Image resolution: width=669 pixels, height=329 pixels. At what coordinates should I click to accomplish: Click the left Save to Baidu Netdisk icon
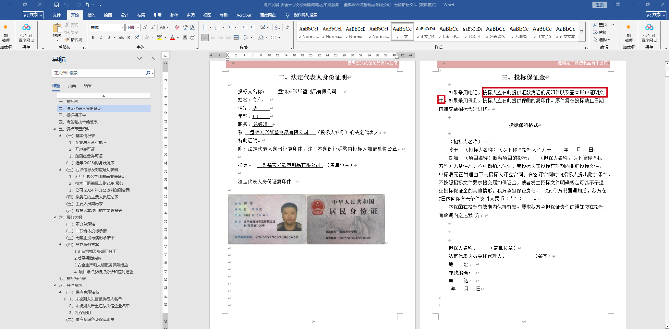tap(26, 33)
